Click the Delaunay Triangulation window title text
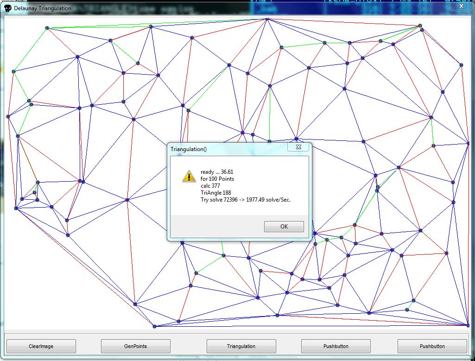The width and height of the screenshot is (475, 361). (43, 8)
